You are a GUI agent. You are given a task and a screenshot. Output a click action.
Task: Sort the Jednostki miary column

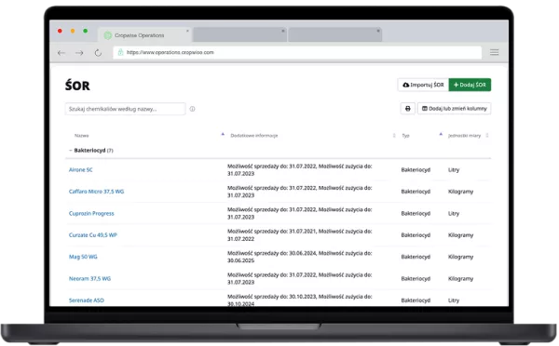pyautogui.click(x=487, y=135)
